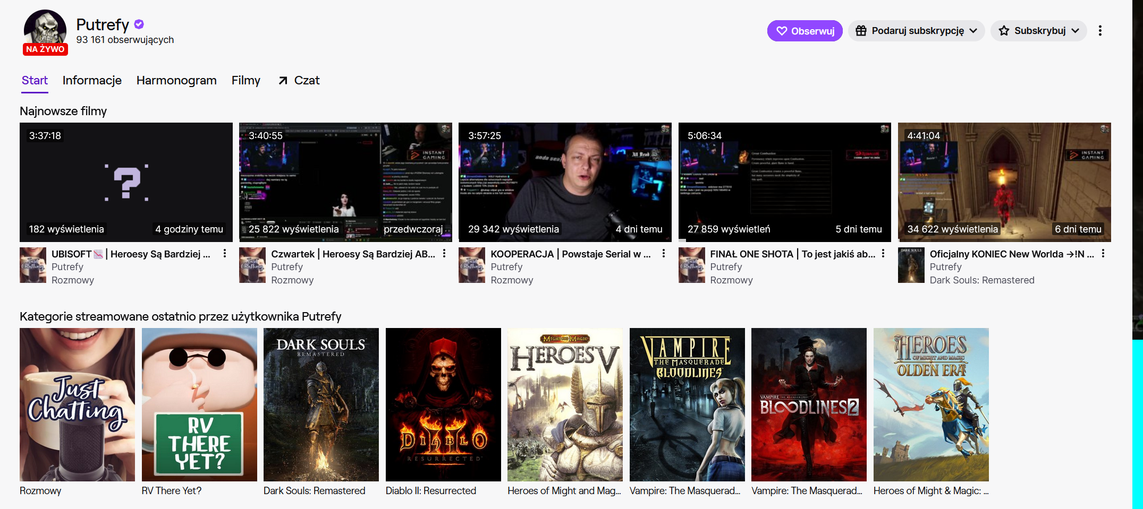Open the Dark Souls: Remastered category cover

coord(321,404)
